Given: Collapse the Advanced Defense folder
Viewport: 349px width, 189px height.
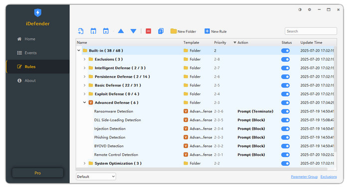Looking at the screenshot, I should click(85, 102).
